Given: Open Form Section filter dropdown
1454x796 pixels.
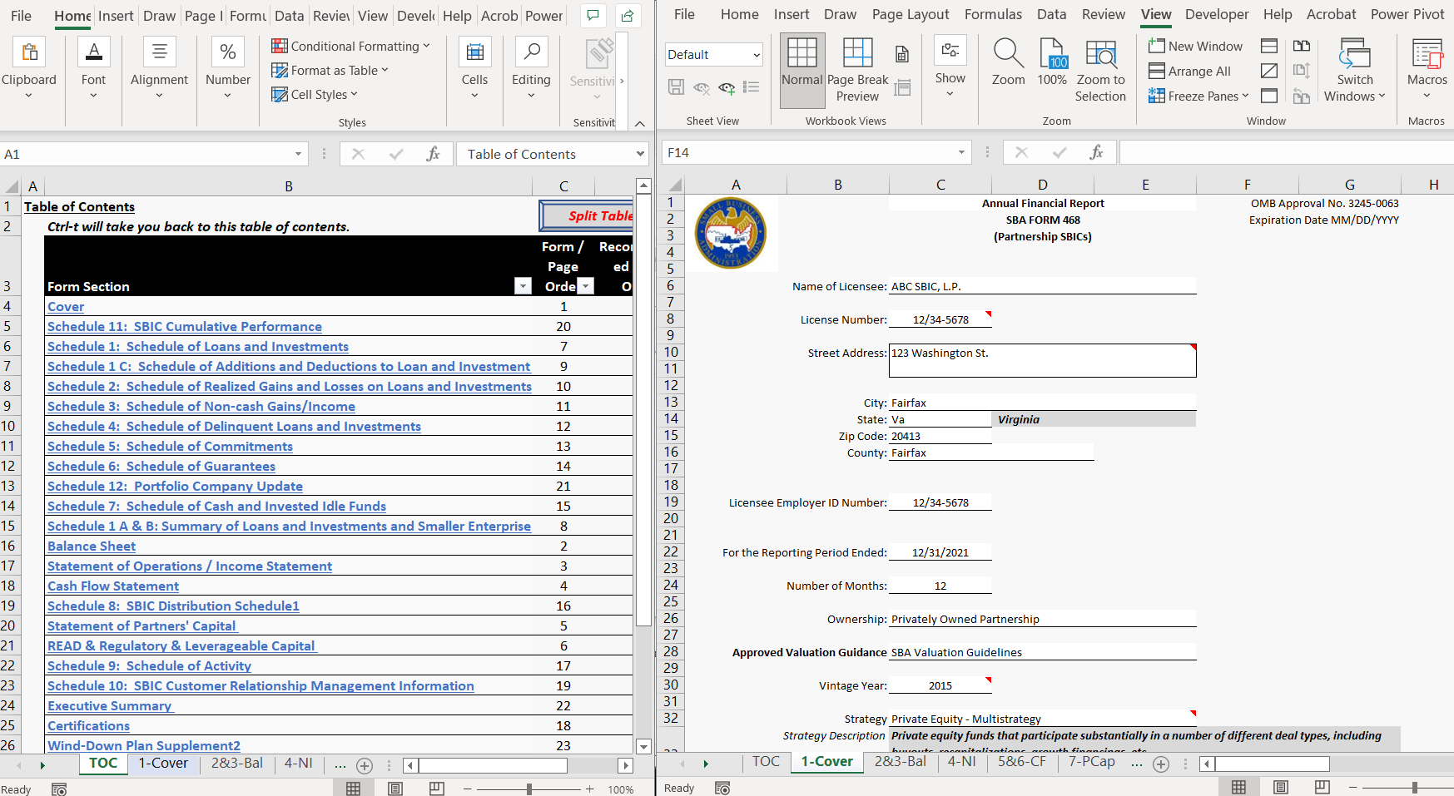Looking at the screenshot, I should coord(523,286).
